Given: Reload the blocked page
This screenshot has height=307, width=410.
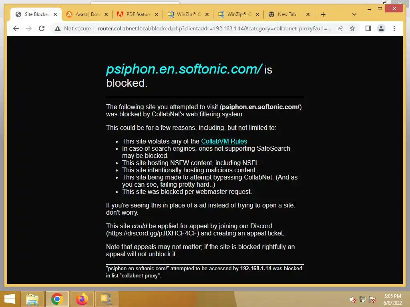Looking at the screenshot, I should coord(42,28).
